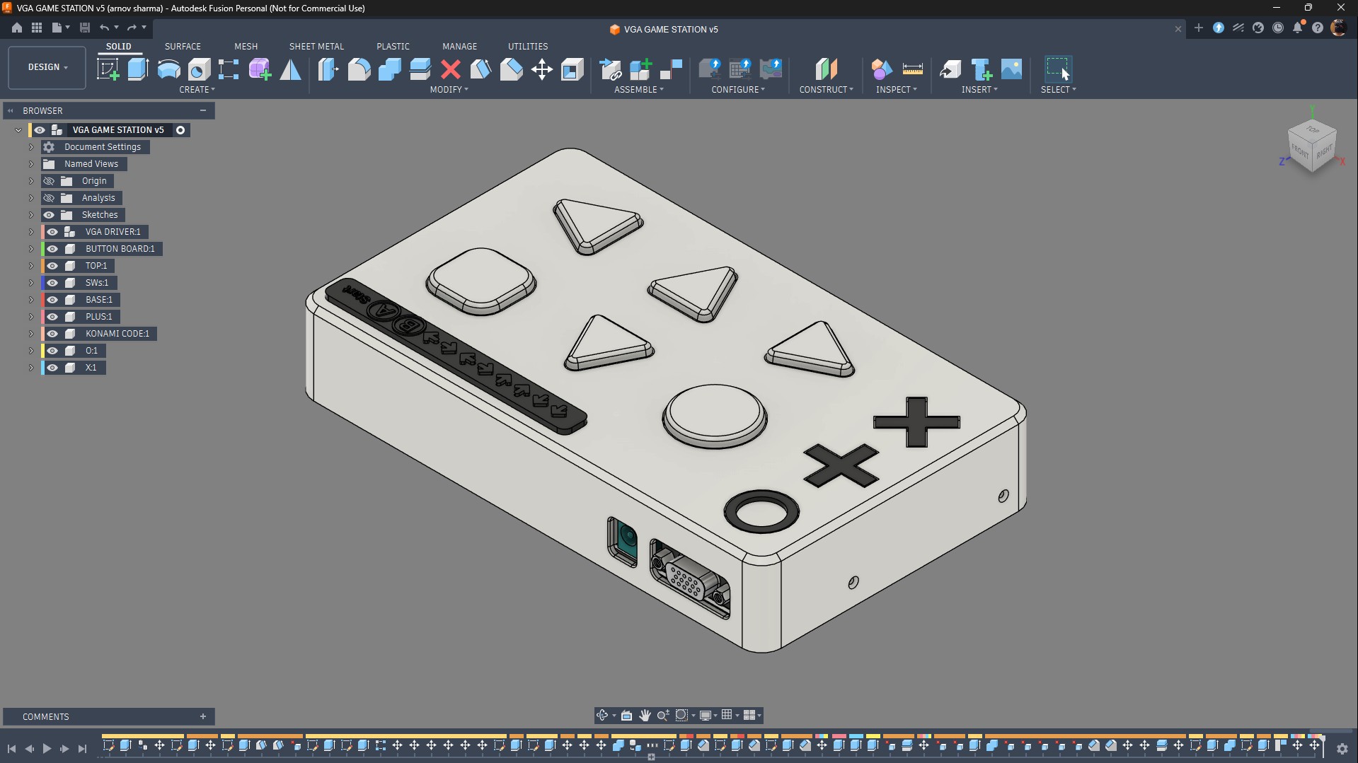Click the Insert Canvas image icon
Viewport: 1358px width, 763px height.
(1011, 69)
